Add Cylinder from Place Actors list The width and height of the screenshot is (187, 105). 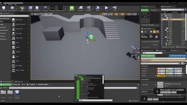pos(20,52)
